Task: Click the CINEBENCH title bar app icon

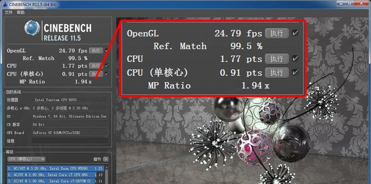Action: coord(5,4)
